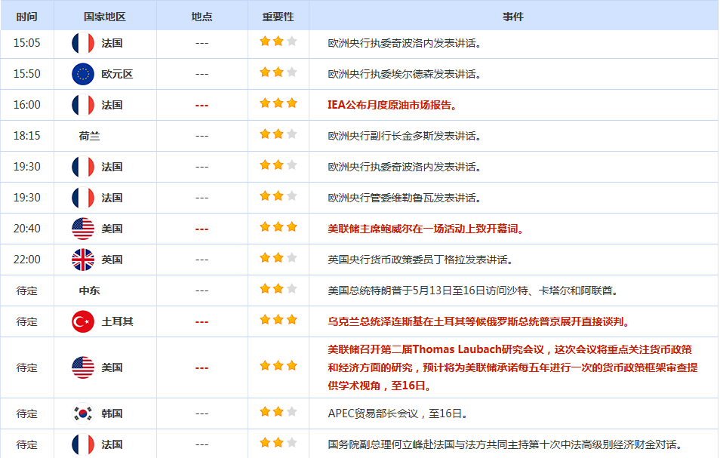
Task: Click the South Korea flag icon
Action: [x=83, y=413]
